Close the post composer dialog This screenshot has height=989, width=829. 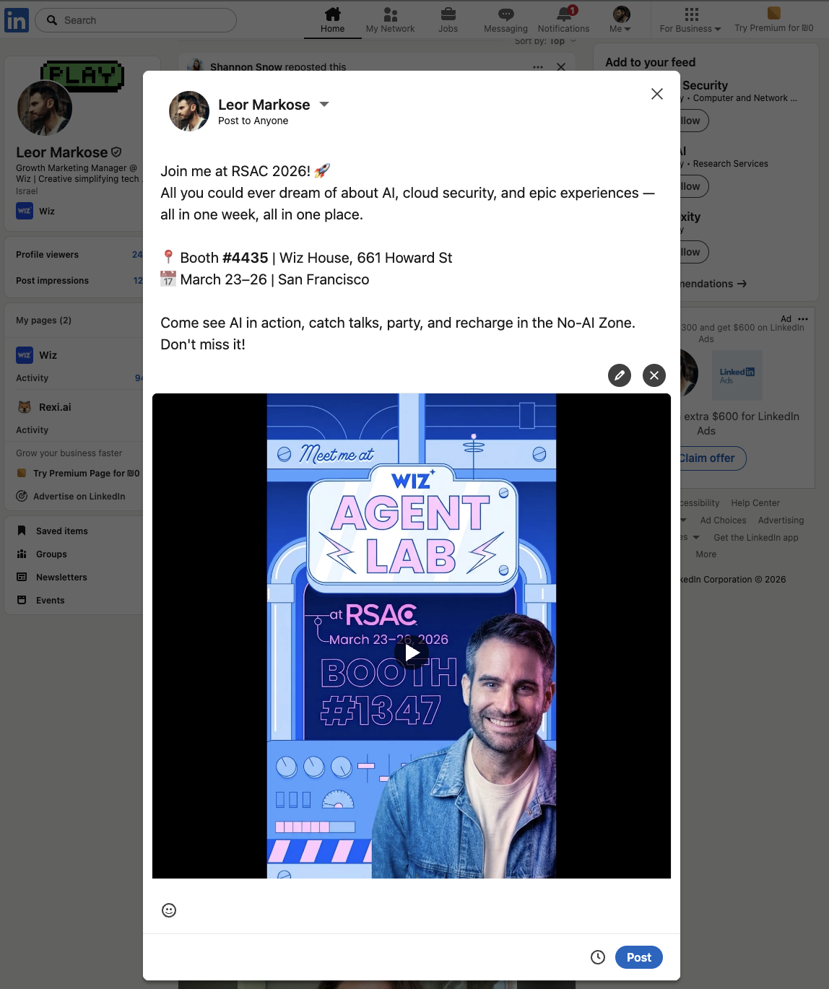[657, 94]
